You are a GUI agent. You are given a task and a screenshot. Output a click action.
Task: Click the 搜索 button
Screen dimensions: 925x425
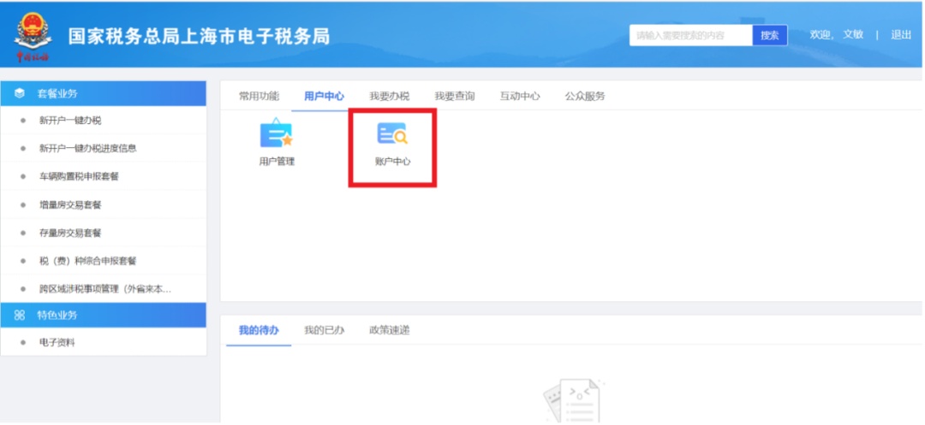[x=770, y=35]
